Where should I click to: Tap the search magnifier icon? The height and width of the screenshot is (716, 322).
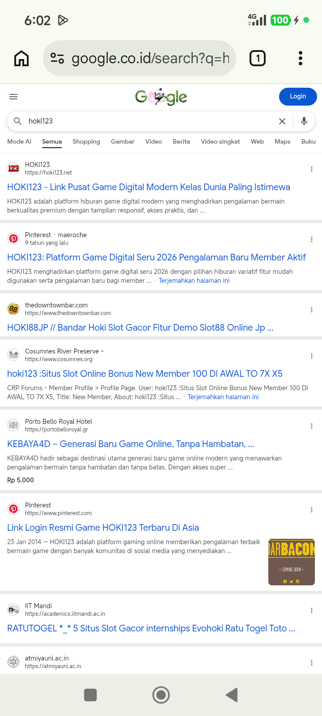[18, 121]
